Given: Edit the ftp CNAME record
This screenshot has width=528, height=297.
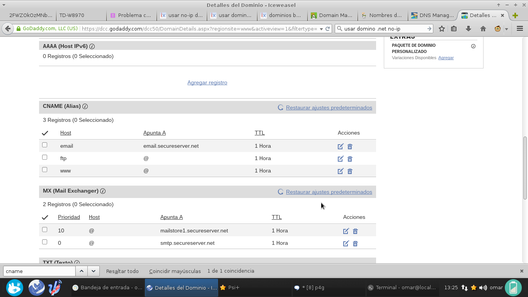Looking at the screenshot, I should click(341, 159).
